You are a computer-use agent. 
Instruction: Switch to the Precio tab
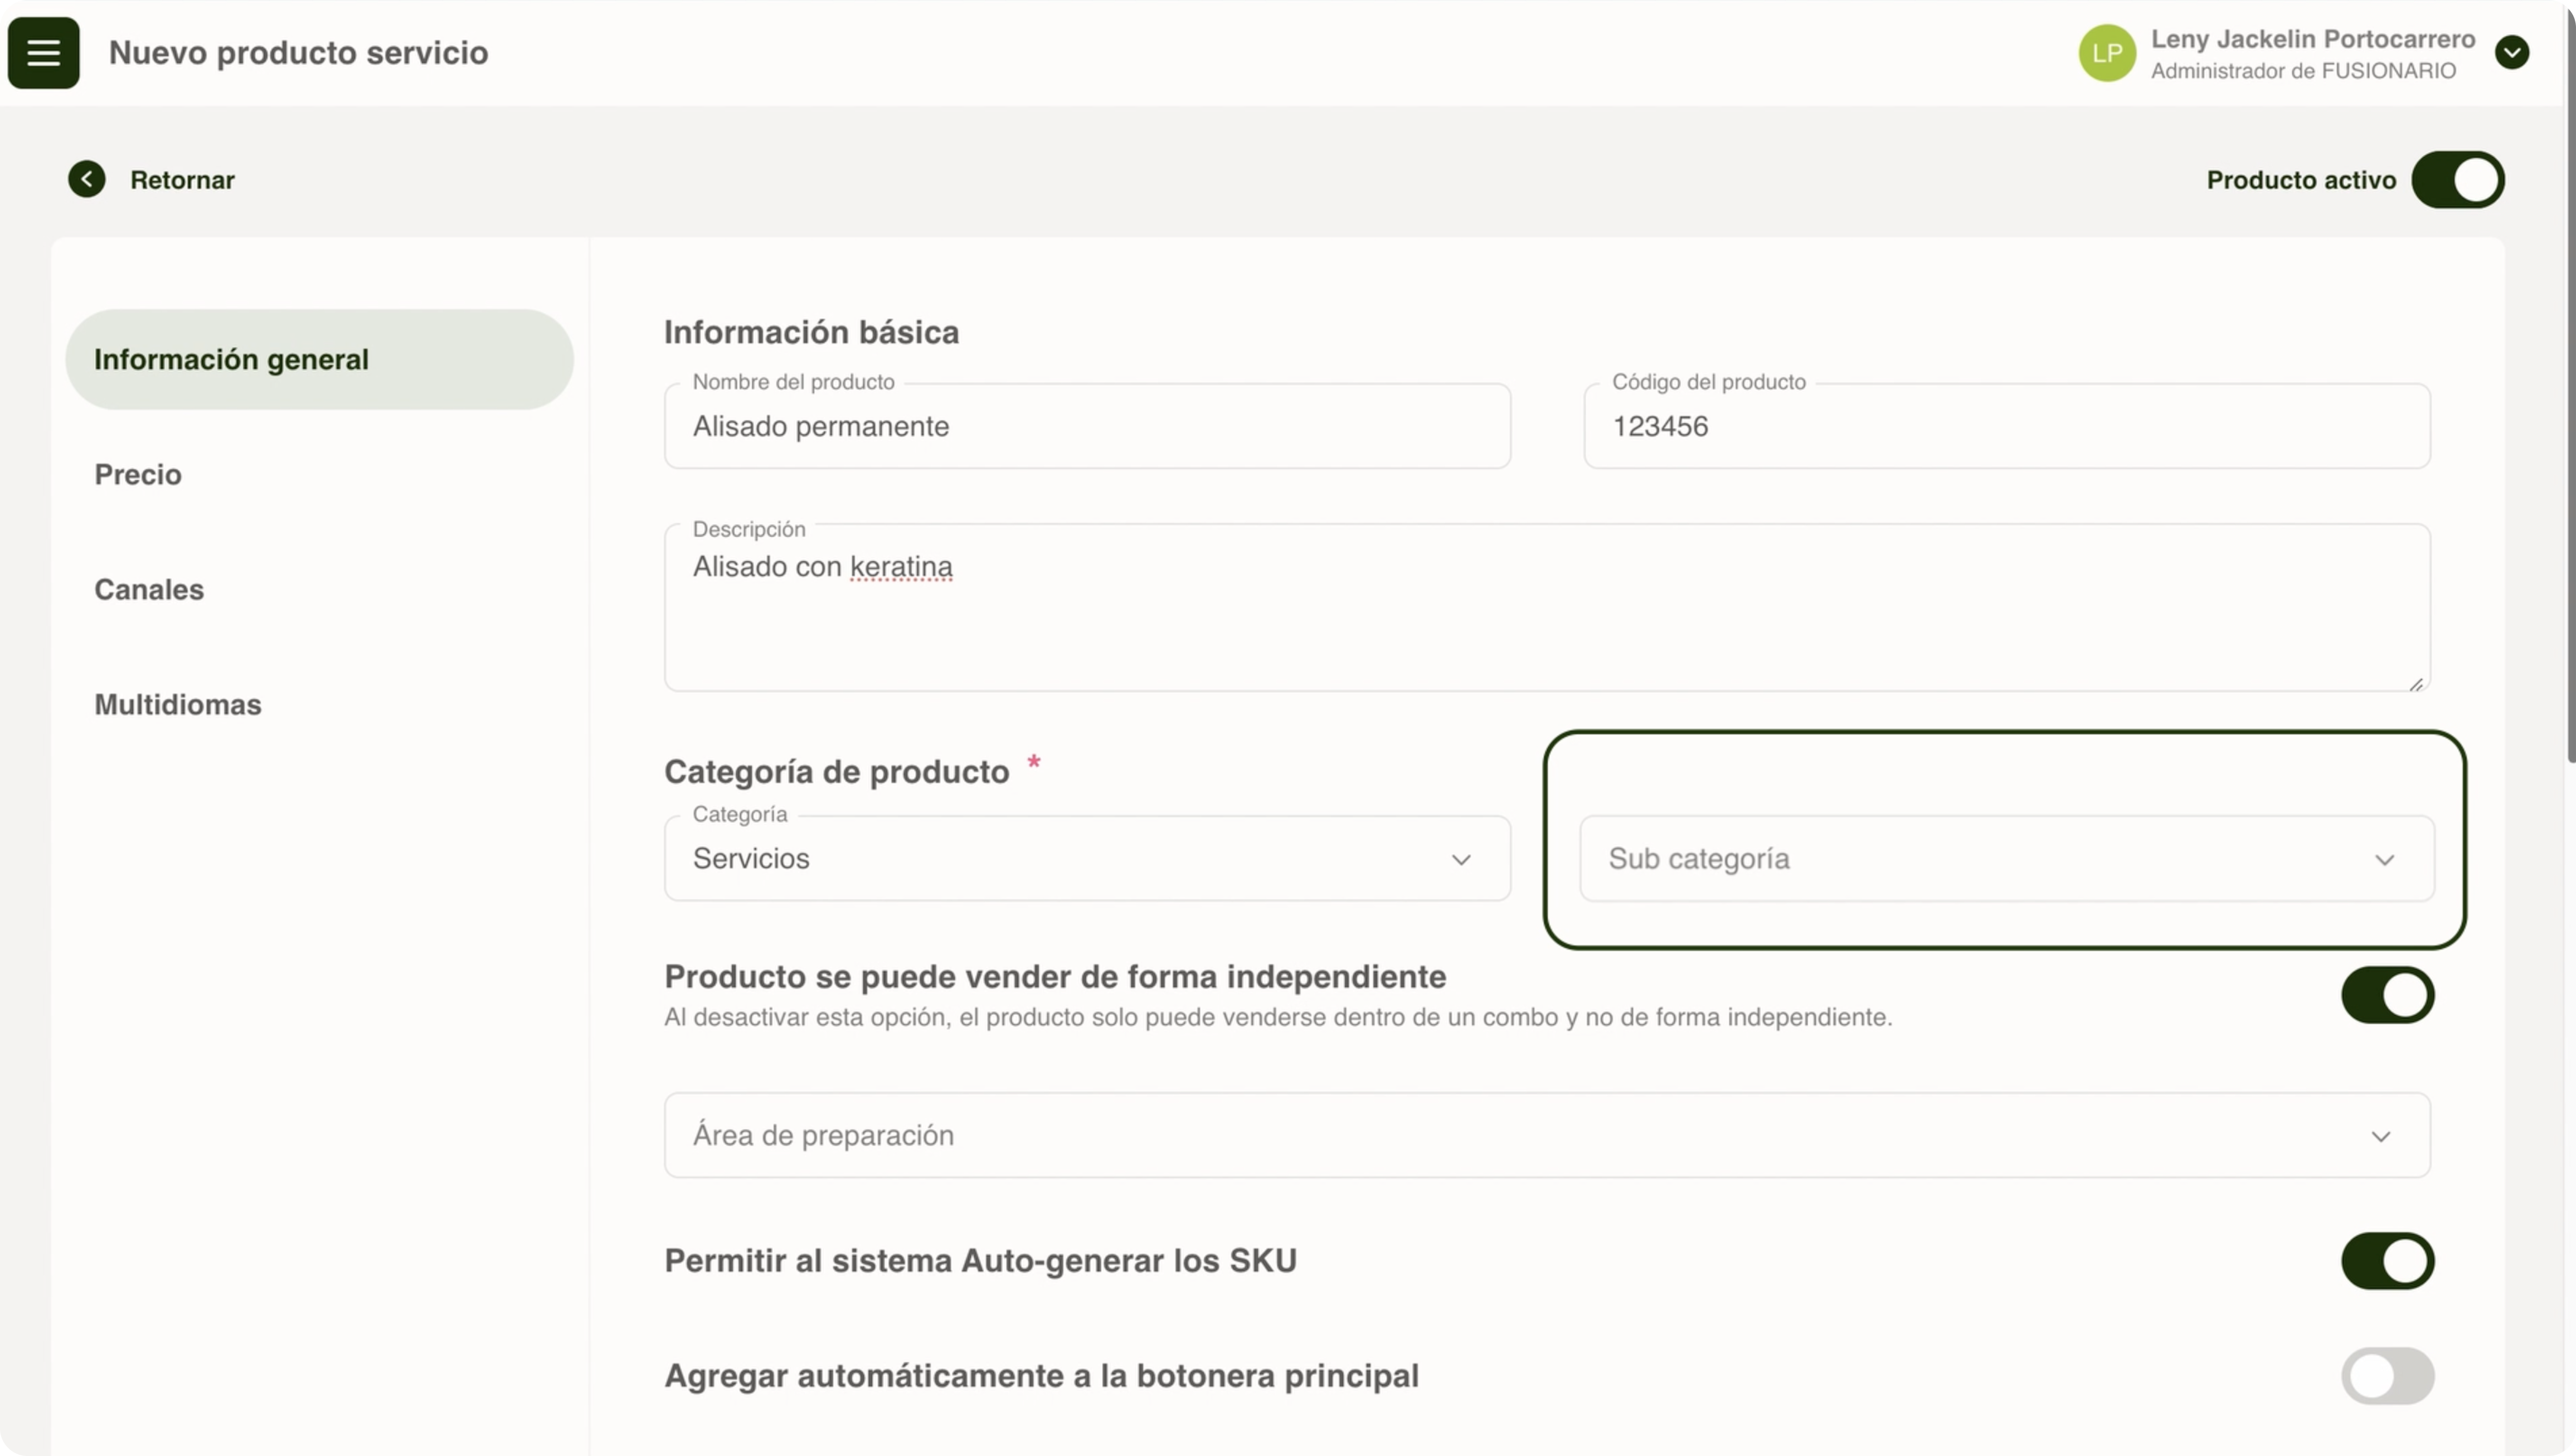(138, 474)
